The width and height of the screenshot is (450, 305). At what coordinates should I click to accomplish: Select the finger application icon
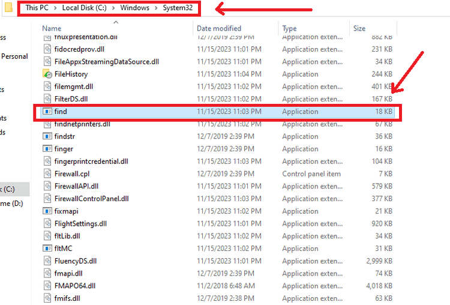pos(48,149)
